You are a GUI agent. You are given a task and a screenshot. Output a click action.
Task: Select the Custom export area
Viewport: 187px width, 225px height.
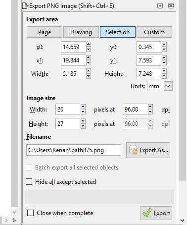(x=154, y=32)
